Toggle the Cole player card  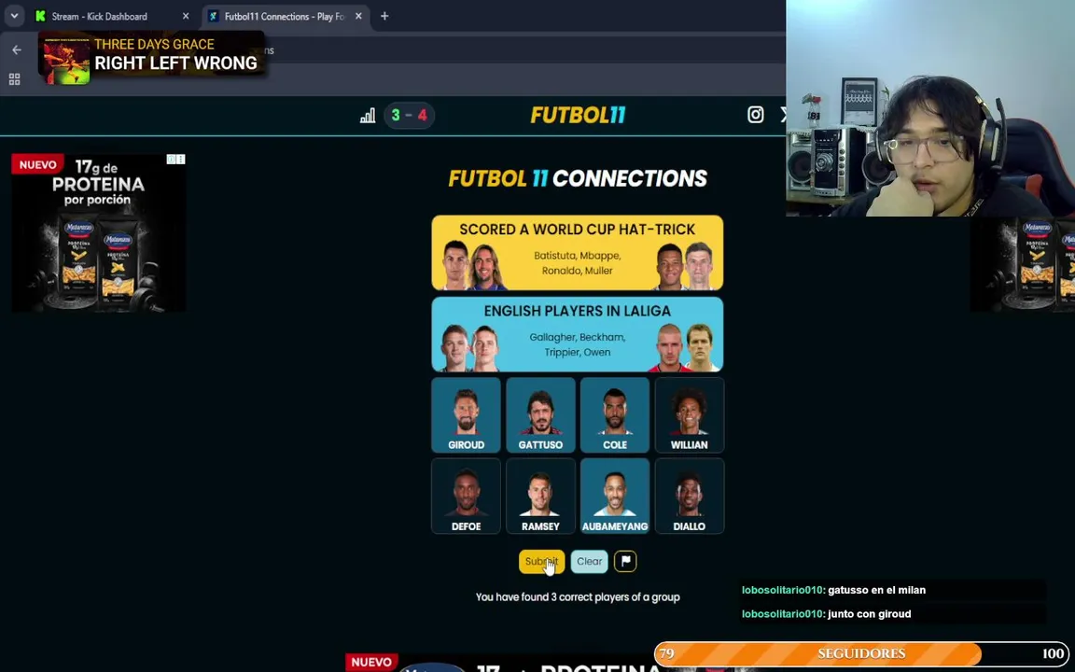tap(615, 414)
